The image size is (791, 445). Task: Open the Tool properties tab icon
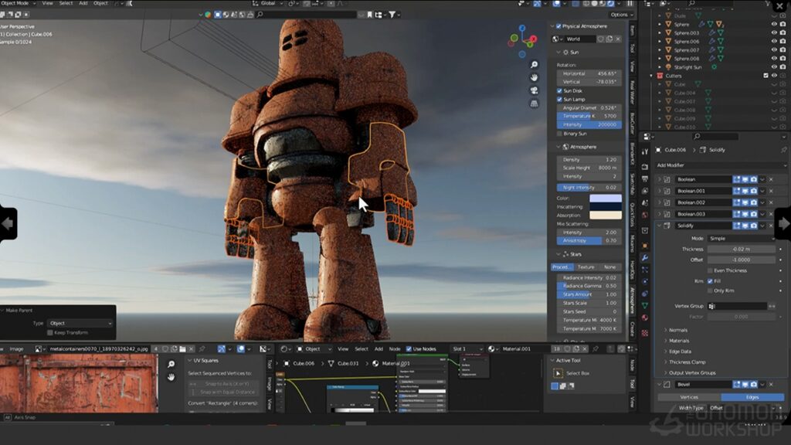tap(645, 151)
